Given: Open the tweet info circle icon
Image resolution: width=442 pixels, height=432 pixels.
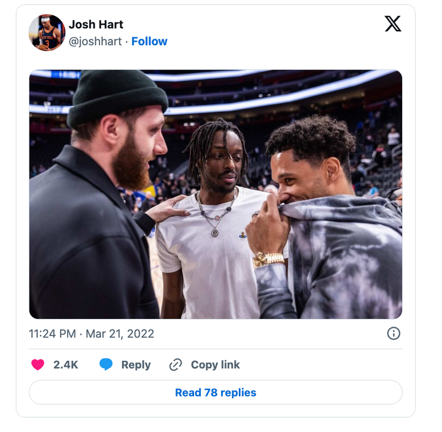Looking at the screenshot, I should click(394, 334).
